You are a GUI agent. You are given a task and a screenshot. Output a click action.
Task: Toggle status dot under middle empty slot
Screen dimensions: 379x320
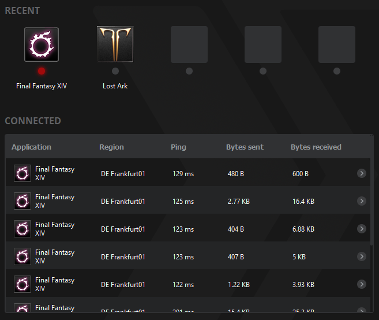262,71
